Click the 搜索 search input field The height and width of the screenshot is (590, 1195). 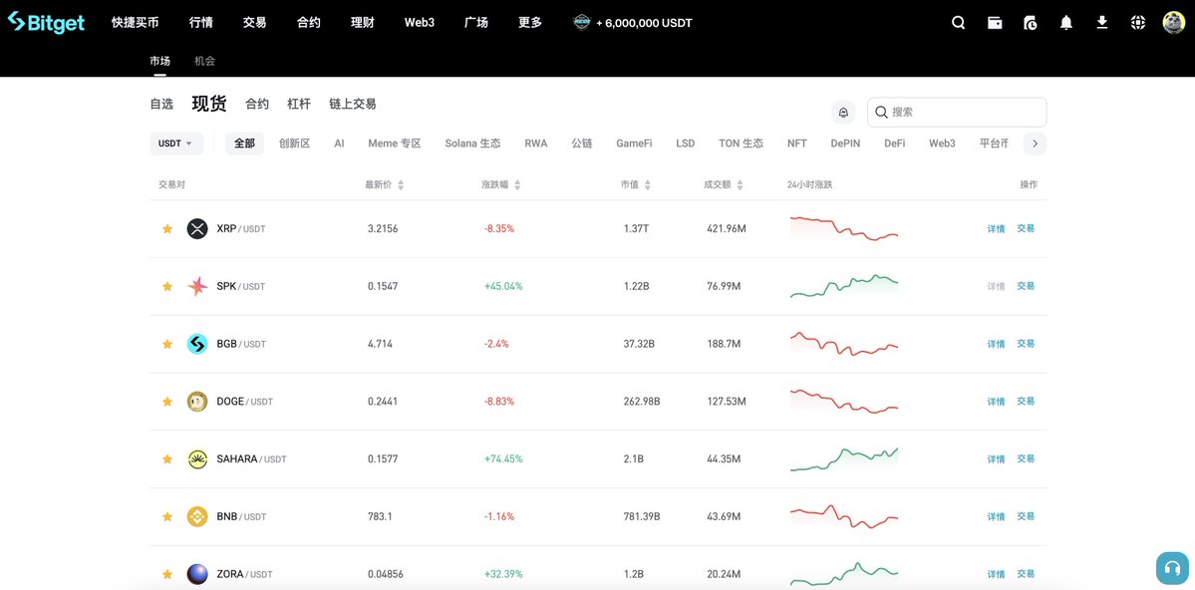coord(957,112)
